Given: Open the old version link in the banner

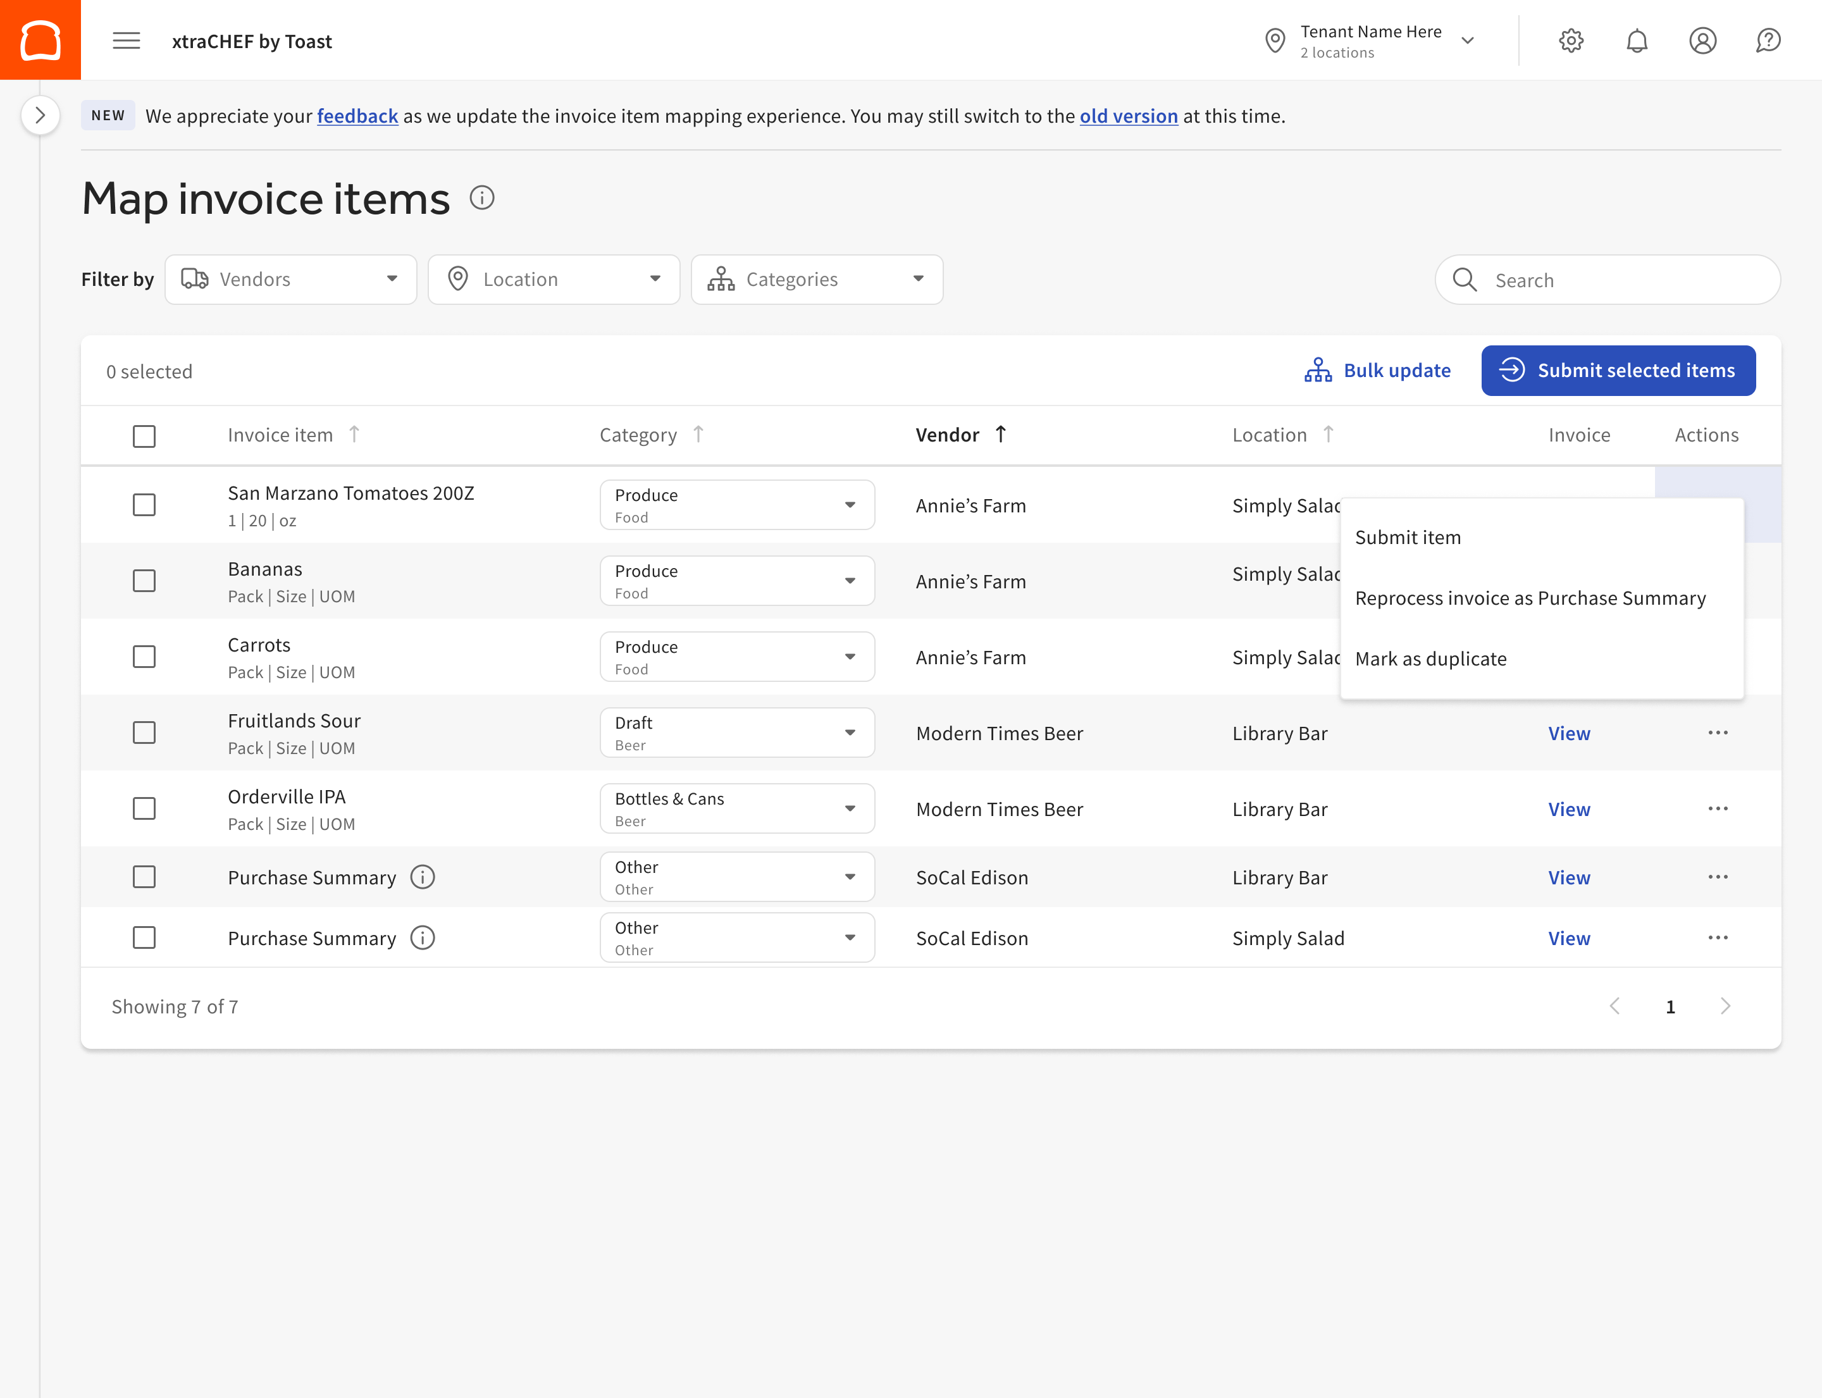Looking at the screenshot, I should click(x=1128, y=116).
